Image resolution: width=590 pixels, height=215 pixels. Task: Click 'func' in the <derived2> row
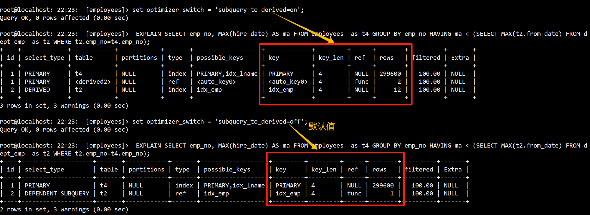click(x=361, y=82)
